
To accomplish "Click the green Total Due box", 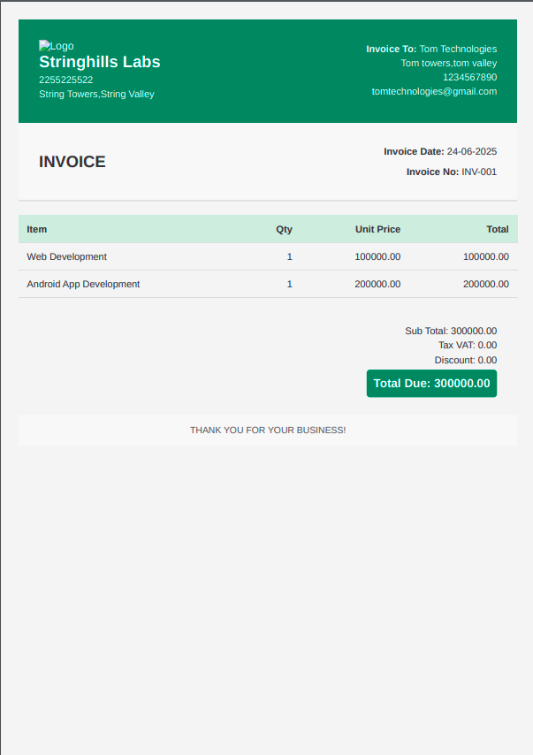I will click(x=431, y=384).
